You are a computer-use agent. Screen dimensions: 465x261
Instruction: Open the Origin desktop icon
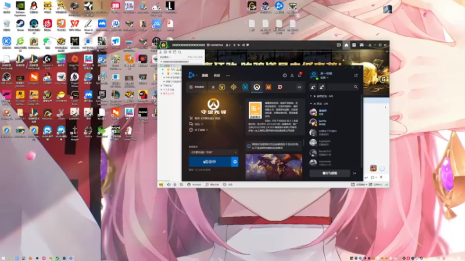click(75, 61)
